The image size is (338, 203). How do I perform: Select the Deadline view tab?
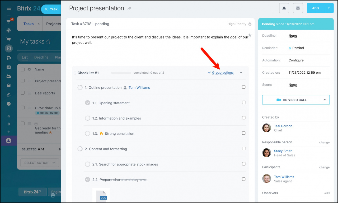tap(41, 57)
